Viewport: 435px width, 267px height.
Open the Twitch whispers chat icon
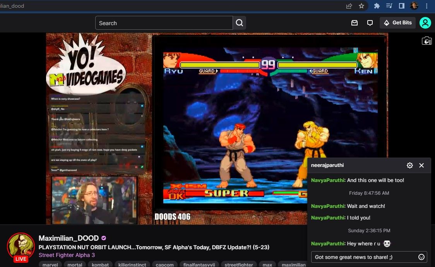pos(370,23)
